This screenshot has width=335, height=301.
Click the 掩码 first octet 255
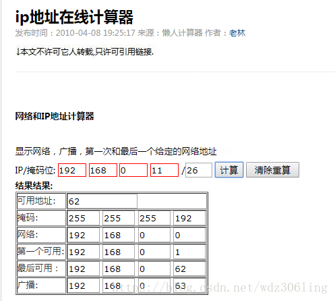(84, 218)
